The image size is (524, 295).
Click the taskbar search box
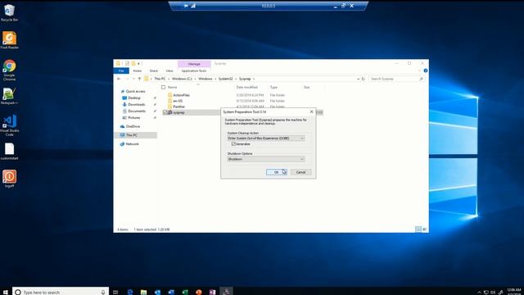61,292
